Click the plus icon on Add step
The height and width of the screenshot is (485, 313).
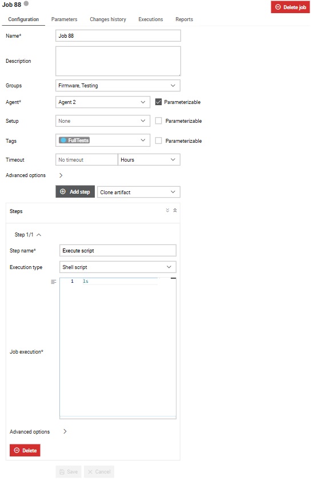(63, 192)
